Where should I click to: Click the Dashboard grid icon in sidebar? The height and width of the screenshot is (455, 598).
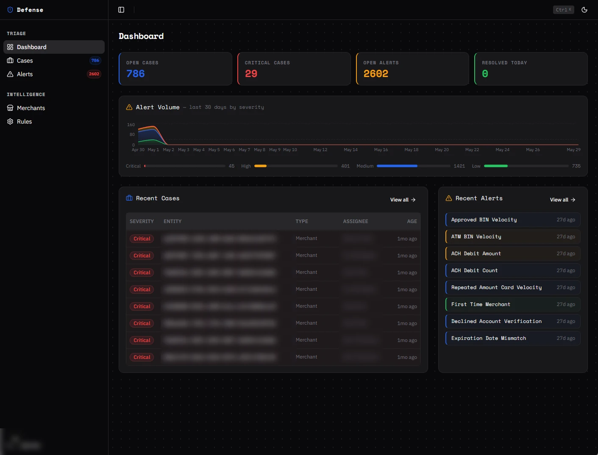point(10,47)
